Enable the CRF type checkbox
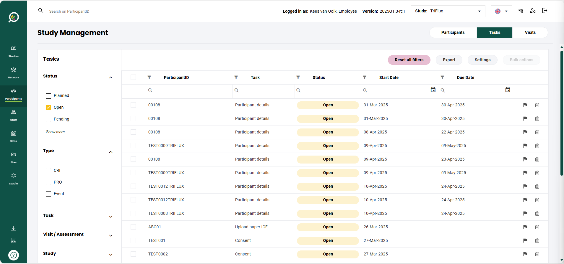This screenshot has width=564, height=264. (48, 171)
